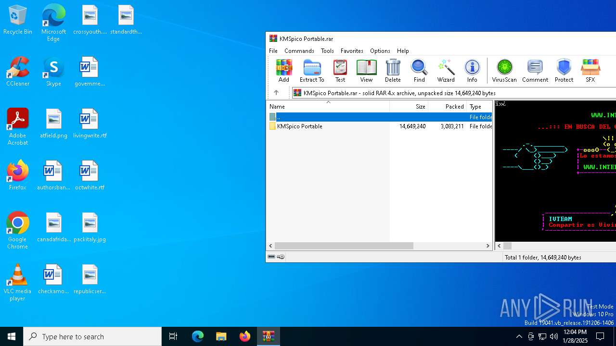Click the key icon in WinRAR status bar

pyautogui.click(x=281, y=257)
